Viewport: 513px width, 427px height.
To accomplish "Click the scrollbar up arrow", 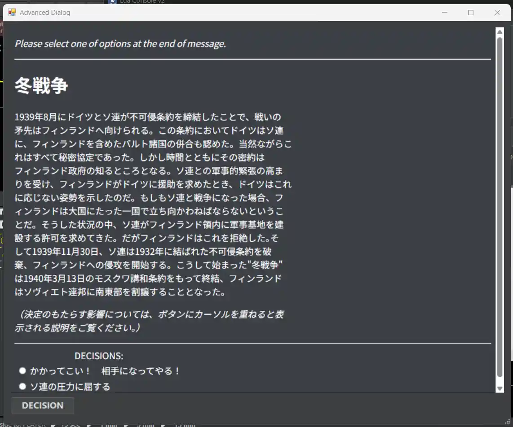I will (499, 31).
